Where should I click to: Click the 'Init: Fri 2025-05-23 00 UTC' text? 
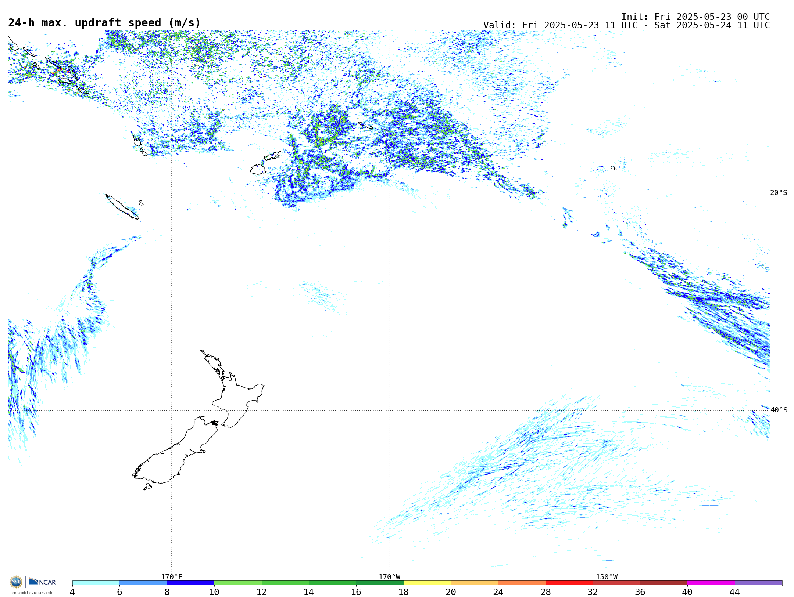pos(695,17)
